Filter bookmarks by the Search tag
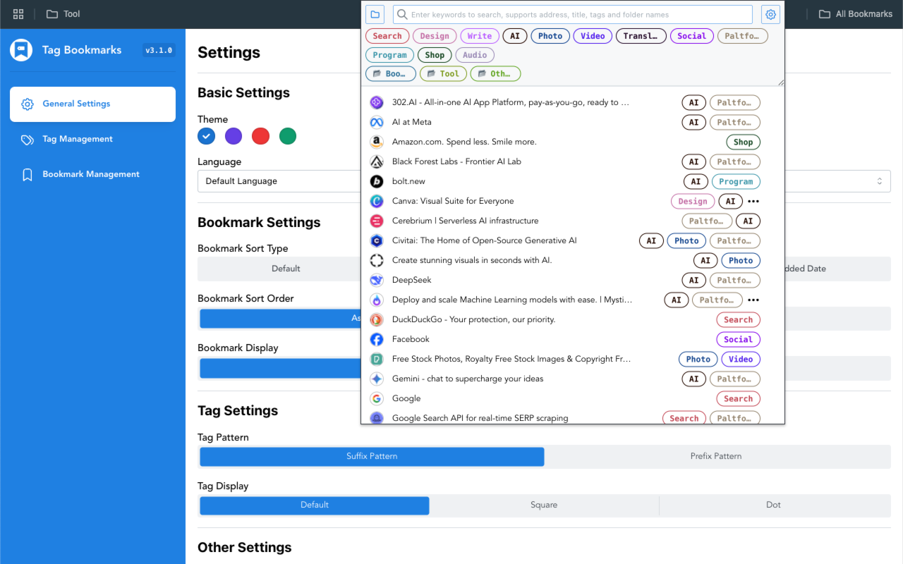The height and width of the screenshot is (564, 903). coord(387,36)
